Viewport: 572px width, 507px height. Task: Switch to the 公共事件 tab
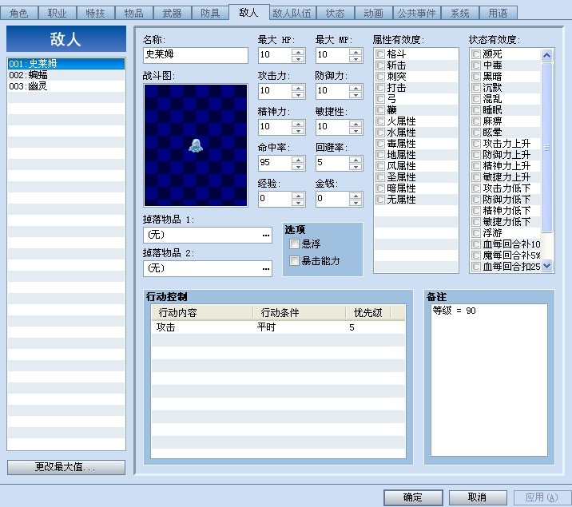[416, 14]
